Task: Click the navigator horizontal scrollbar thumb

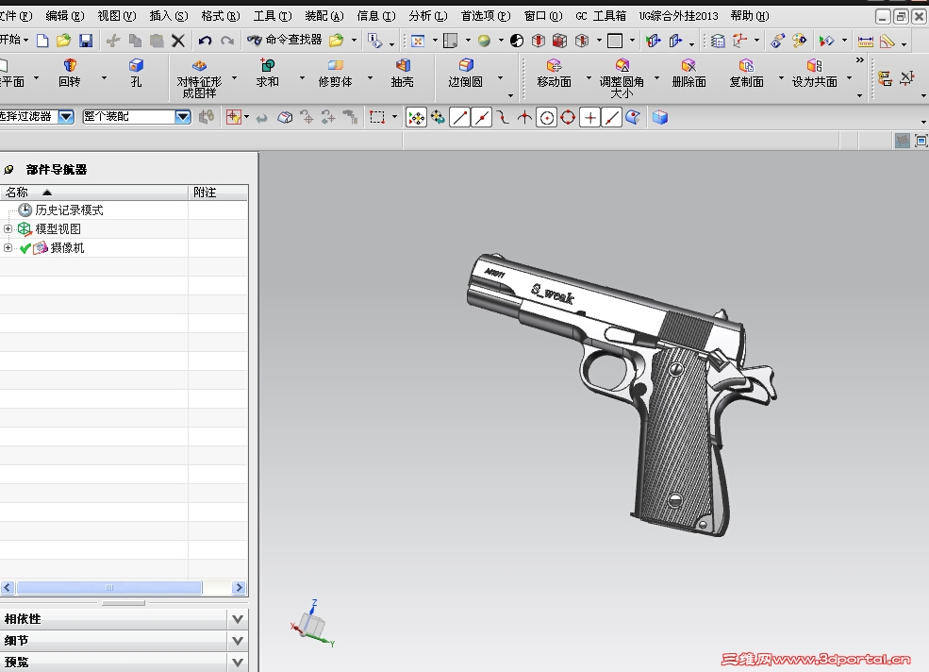Action: click(109, 588)
